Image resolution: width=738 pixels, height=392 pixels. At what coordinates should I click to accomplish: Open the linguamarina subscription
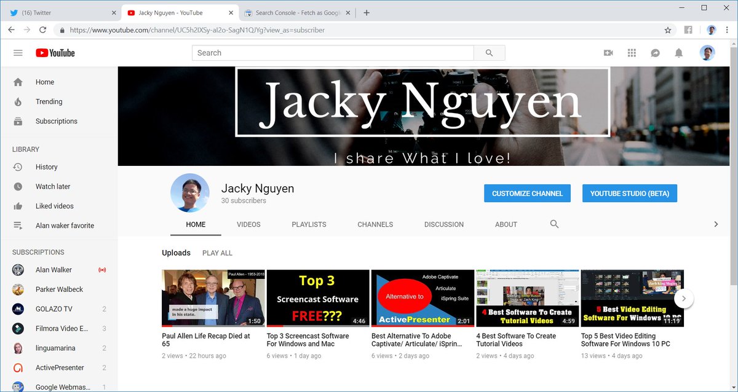coord(58,348)
